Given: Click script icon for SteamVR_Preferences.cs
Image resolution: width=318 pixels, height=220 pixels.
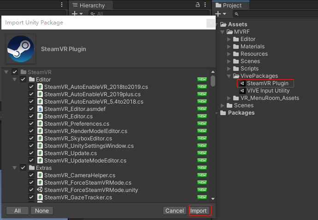Looking at the screenshot, I should click(x=40, y=123).
